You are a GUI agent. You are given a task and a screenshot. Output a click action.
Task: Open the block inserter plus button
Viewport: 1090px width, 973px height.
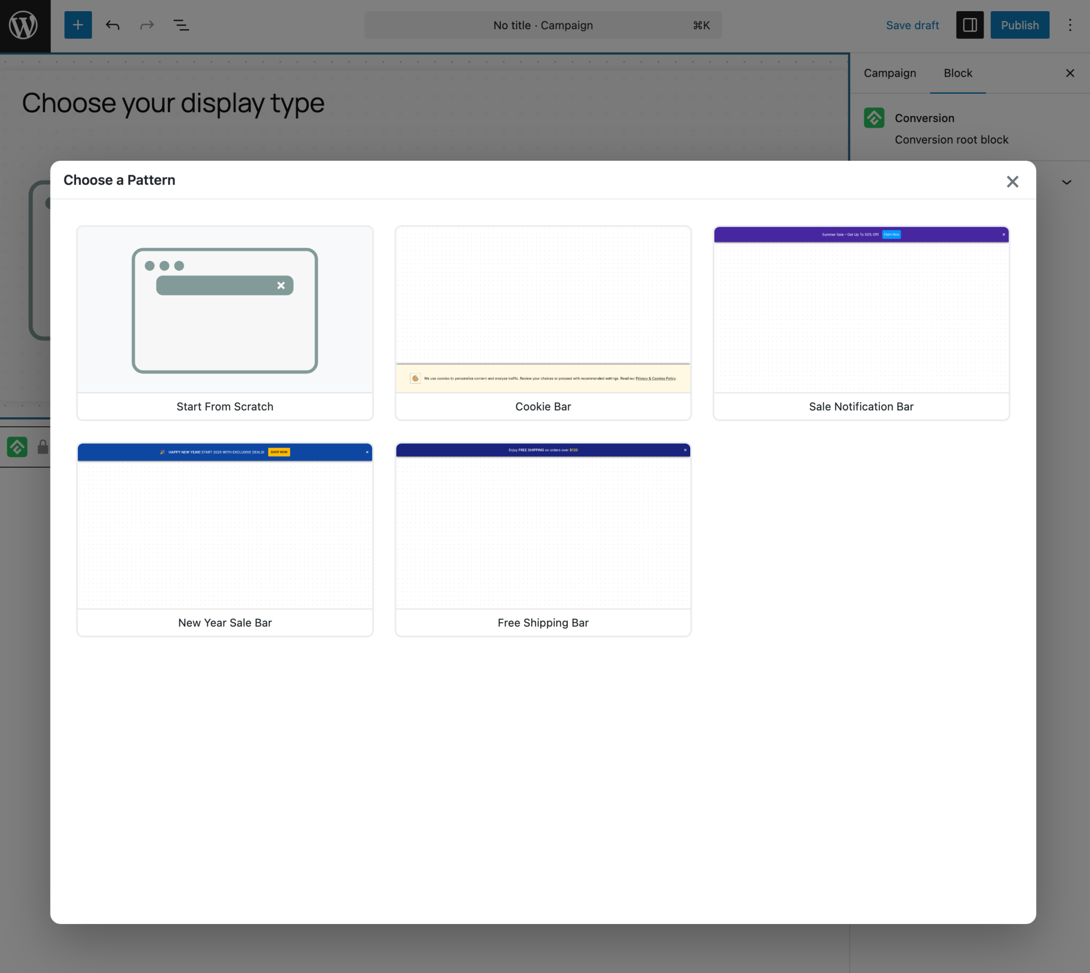click(x=78, y=25)
